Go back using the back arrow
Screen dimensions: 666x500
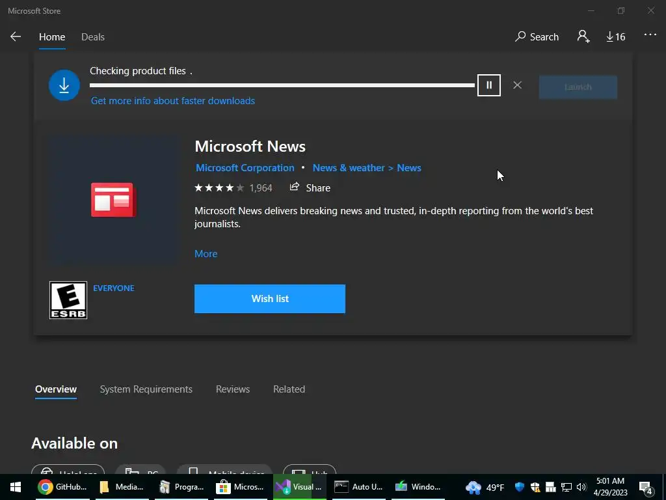(x=16, y=36)
